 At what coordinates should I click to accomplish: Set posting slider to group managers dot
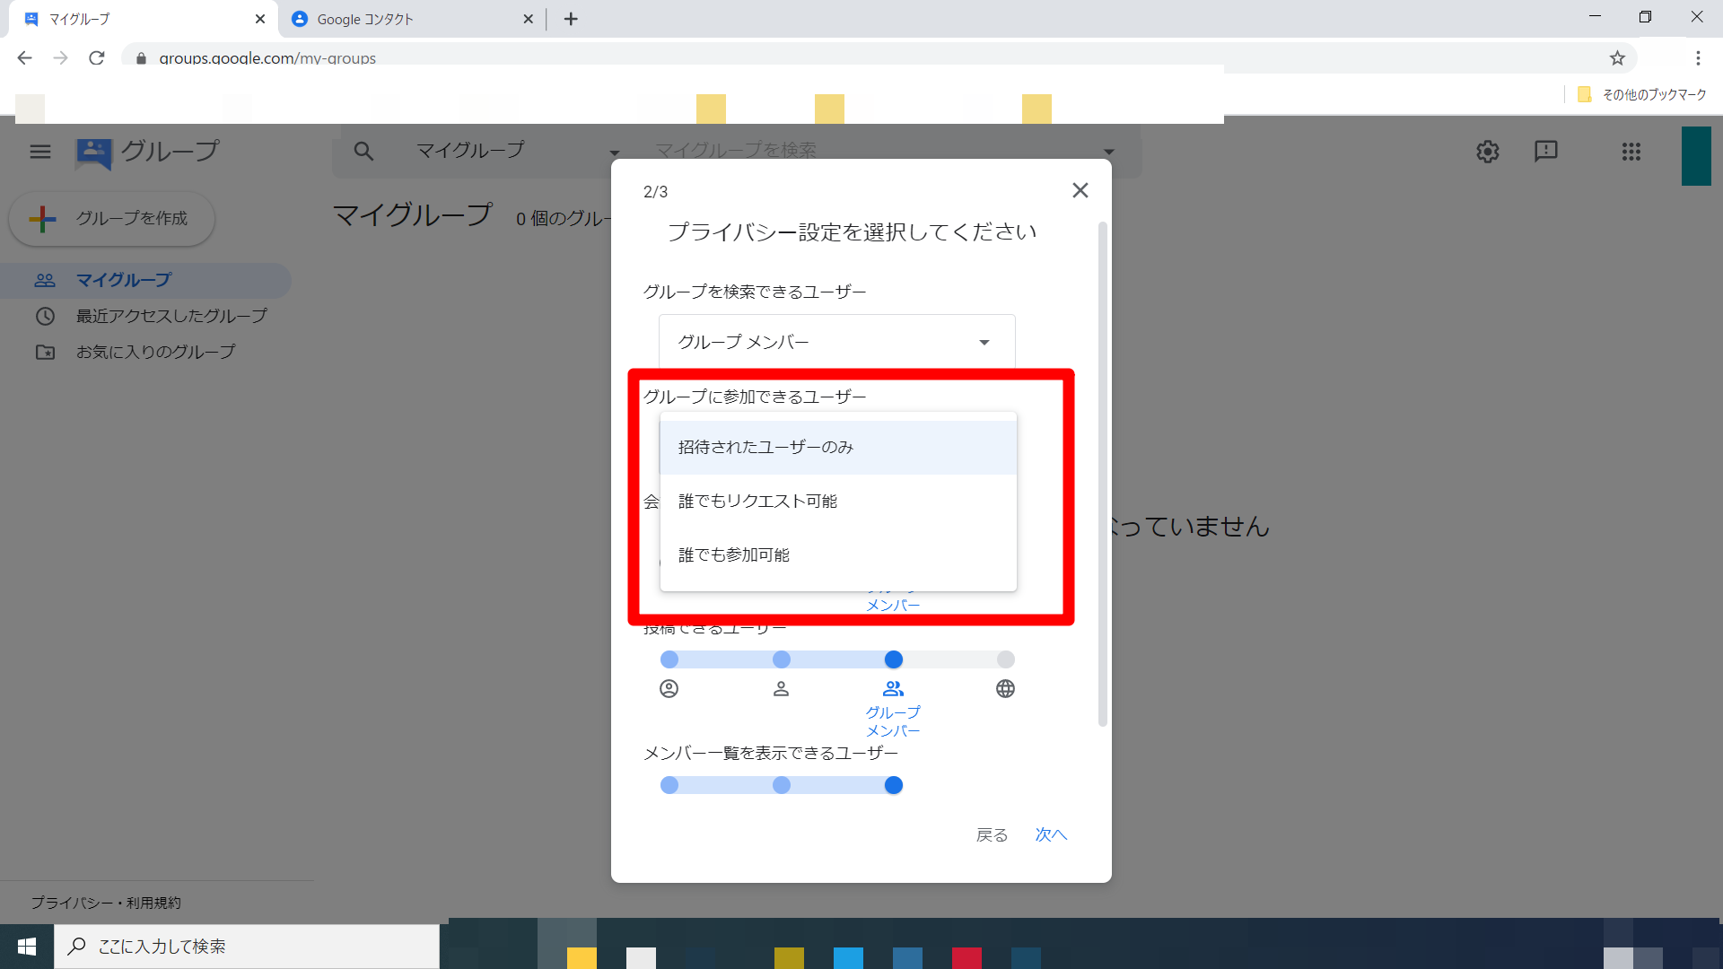pyautogui.click(x=782, y=659)
